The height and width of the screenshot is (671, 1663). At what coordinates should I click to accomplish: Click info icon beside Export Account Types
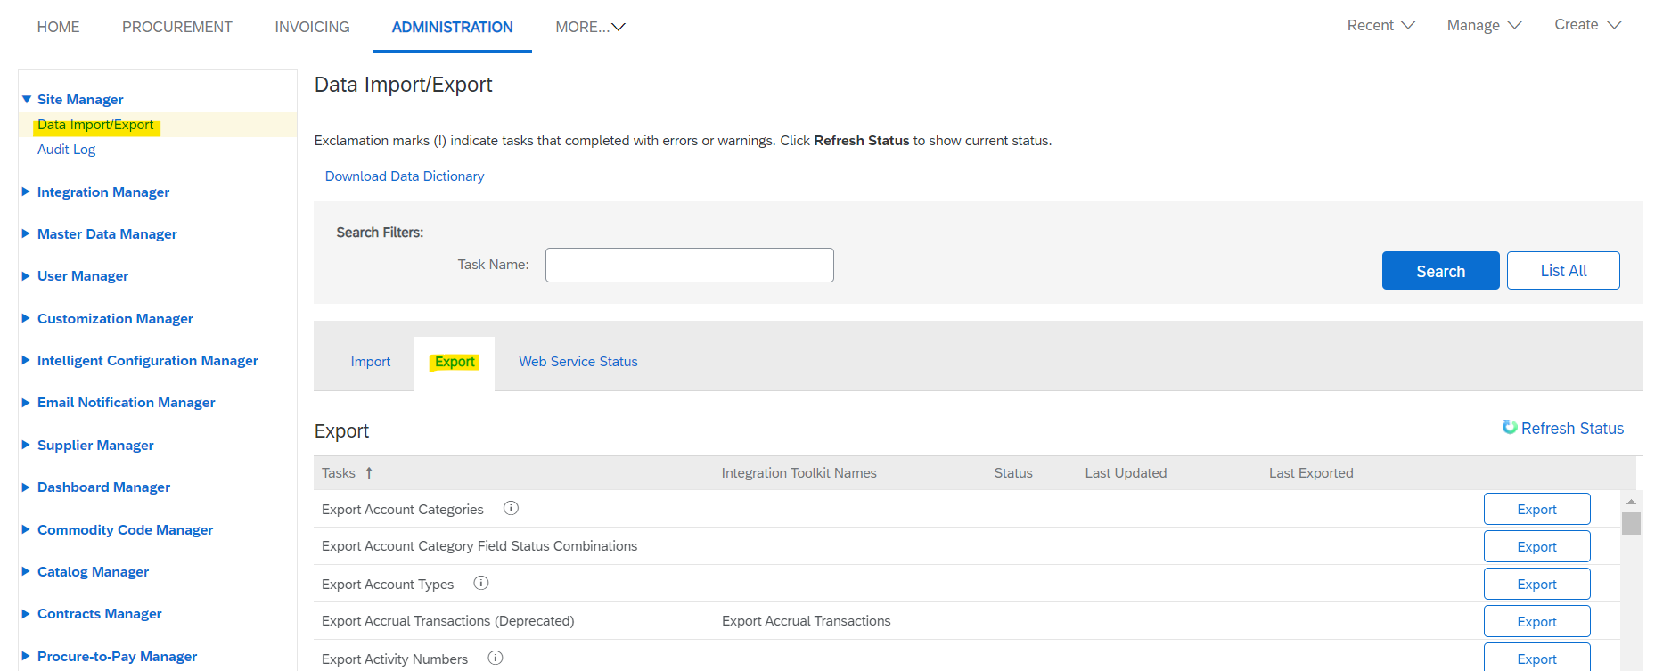[x=481, y=583]
